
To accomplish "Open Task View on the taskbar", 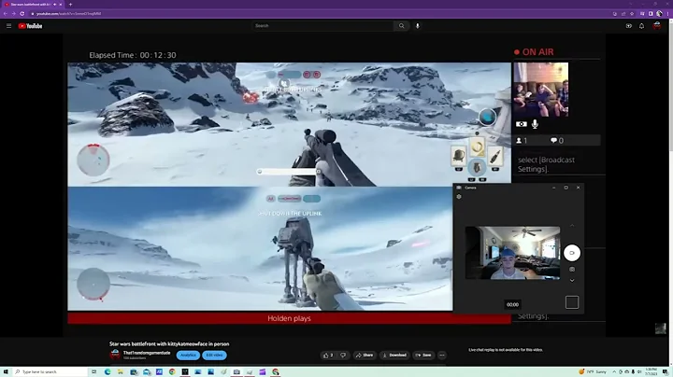I will click(x=94, y=371).
